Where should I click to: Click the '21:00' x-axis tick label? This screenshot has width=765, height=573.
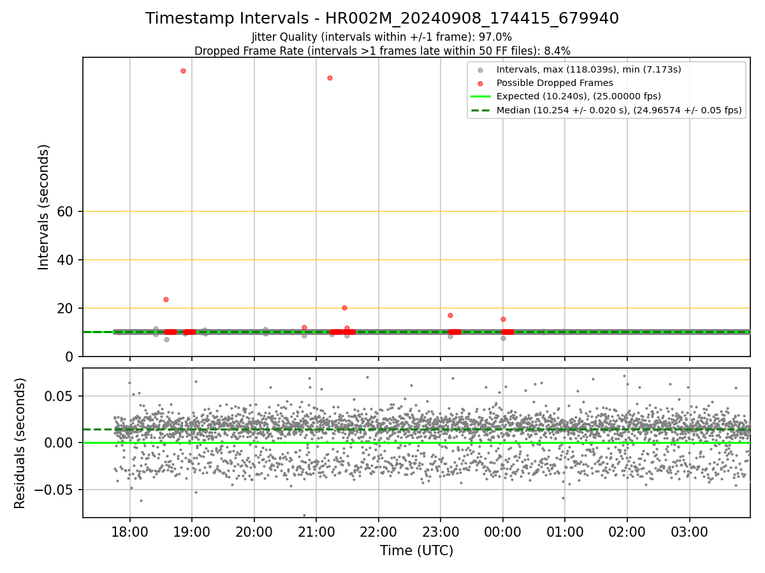tap(316, 532)
